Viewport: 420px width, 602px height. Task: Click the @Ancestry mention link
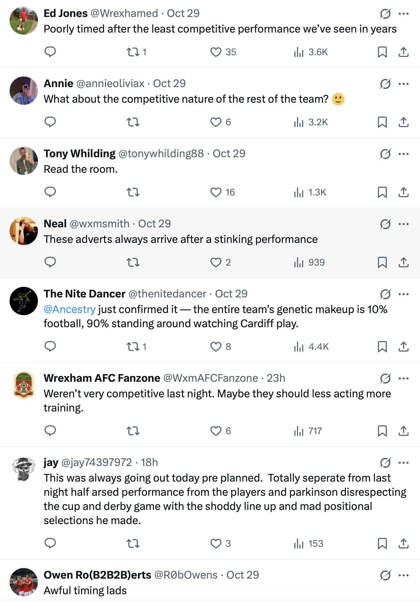point(69,309)
